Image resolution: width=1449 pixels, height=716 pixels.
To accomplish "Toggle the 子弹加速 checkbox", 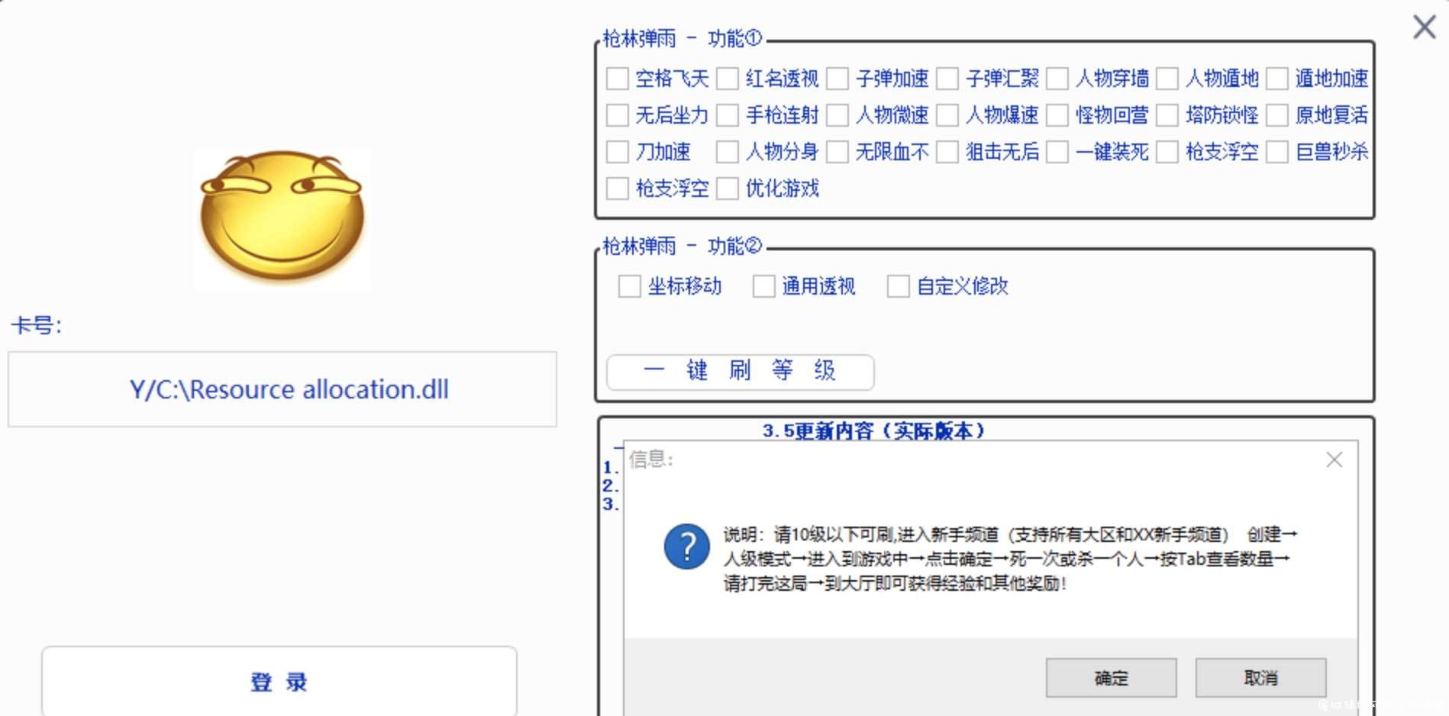I will tap(837, 79).
